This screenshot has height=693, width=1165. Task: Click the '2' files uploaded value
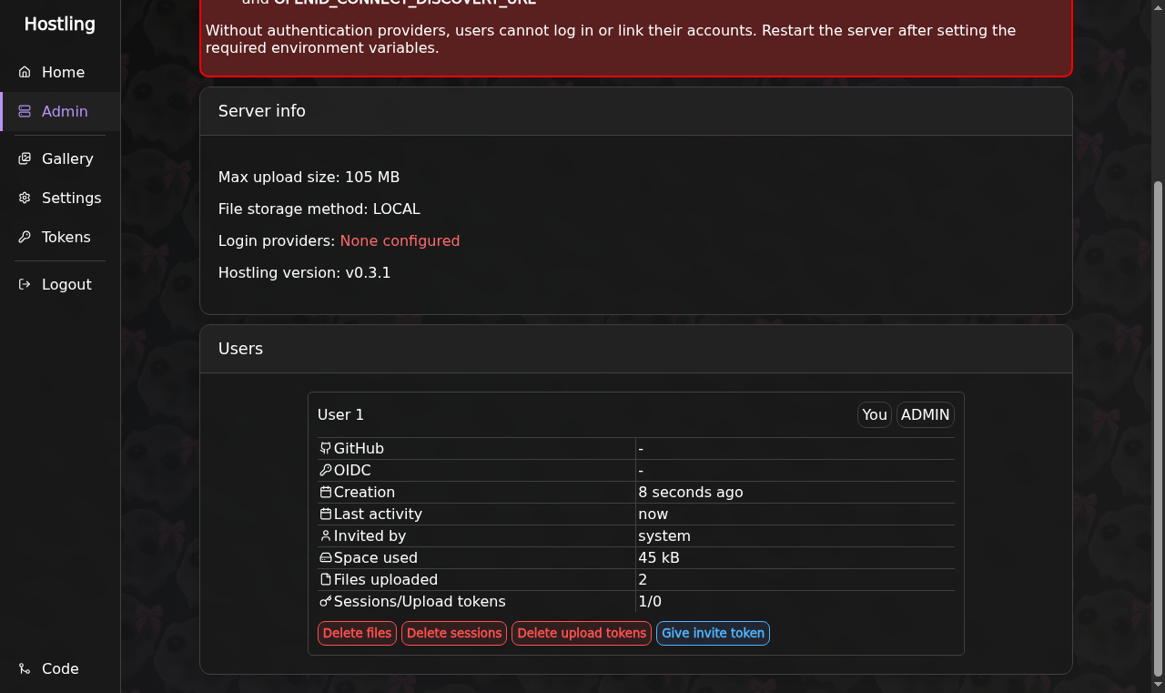click(x=643, y=579)
